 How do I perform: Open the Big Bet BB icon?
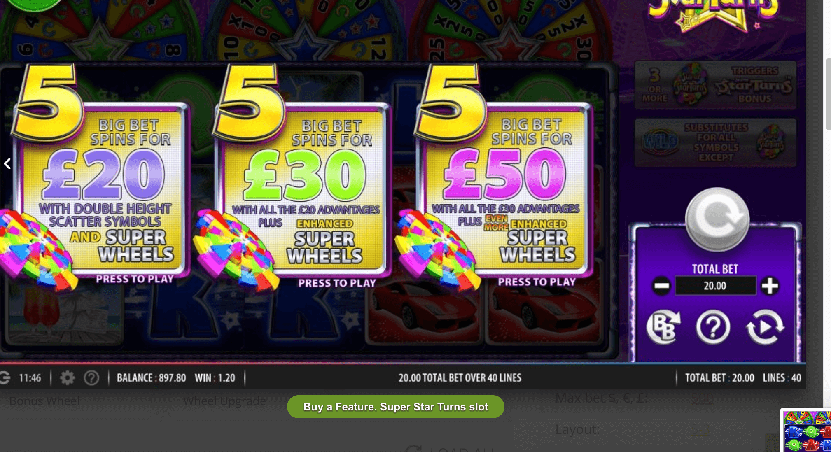663,326
